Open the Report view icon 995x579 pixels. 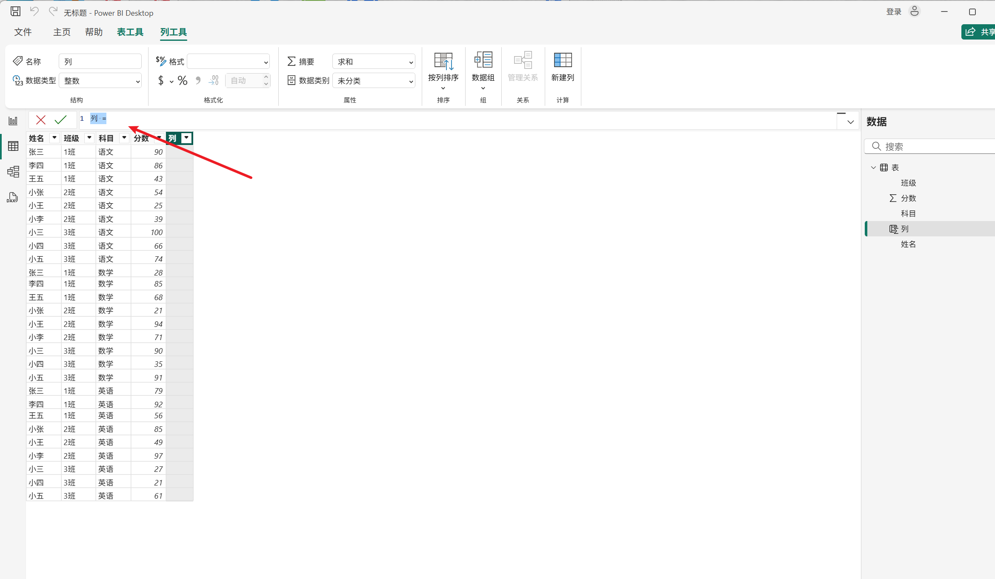pyautogui.click(x=13, y=121)
